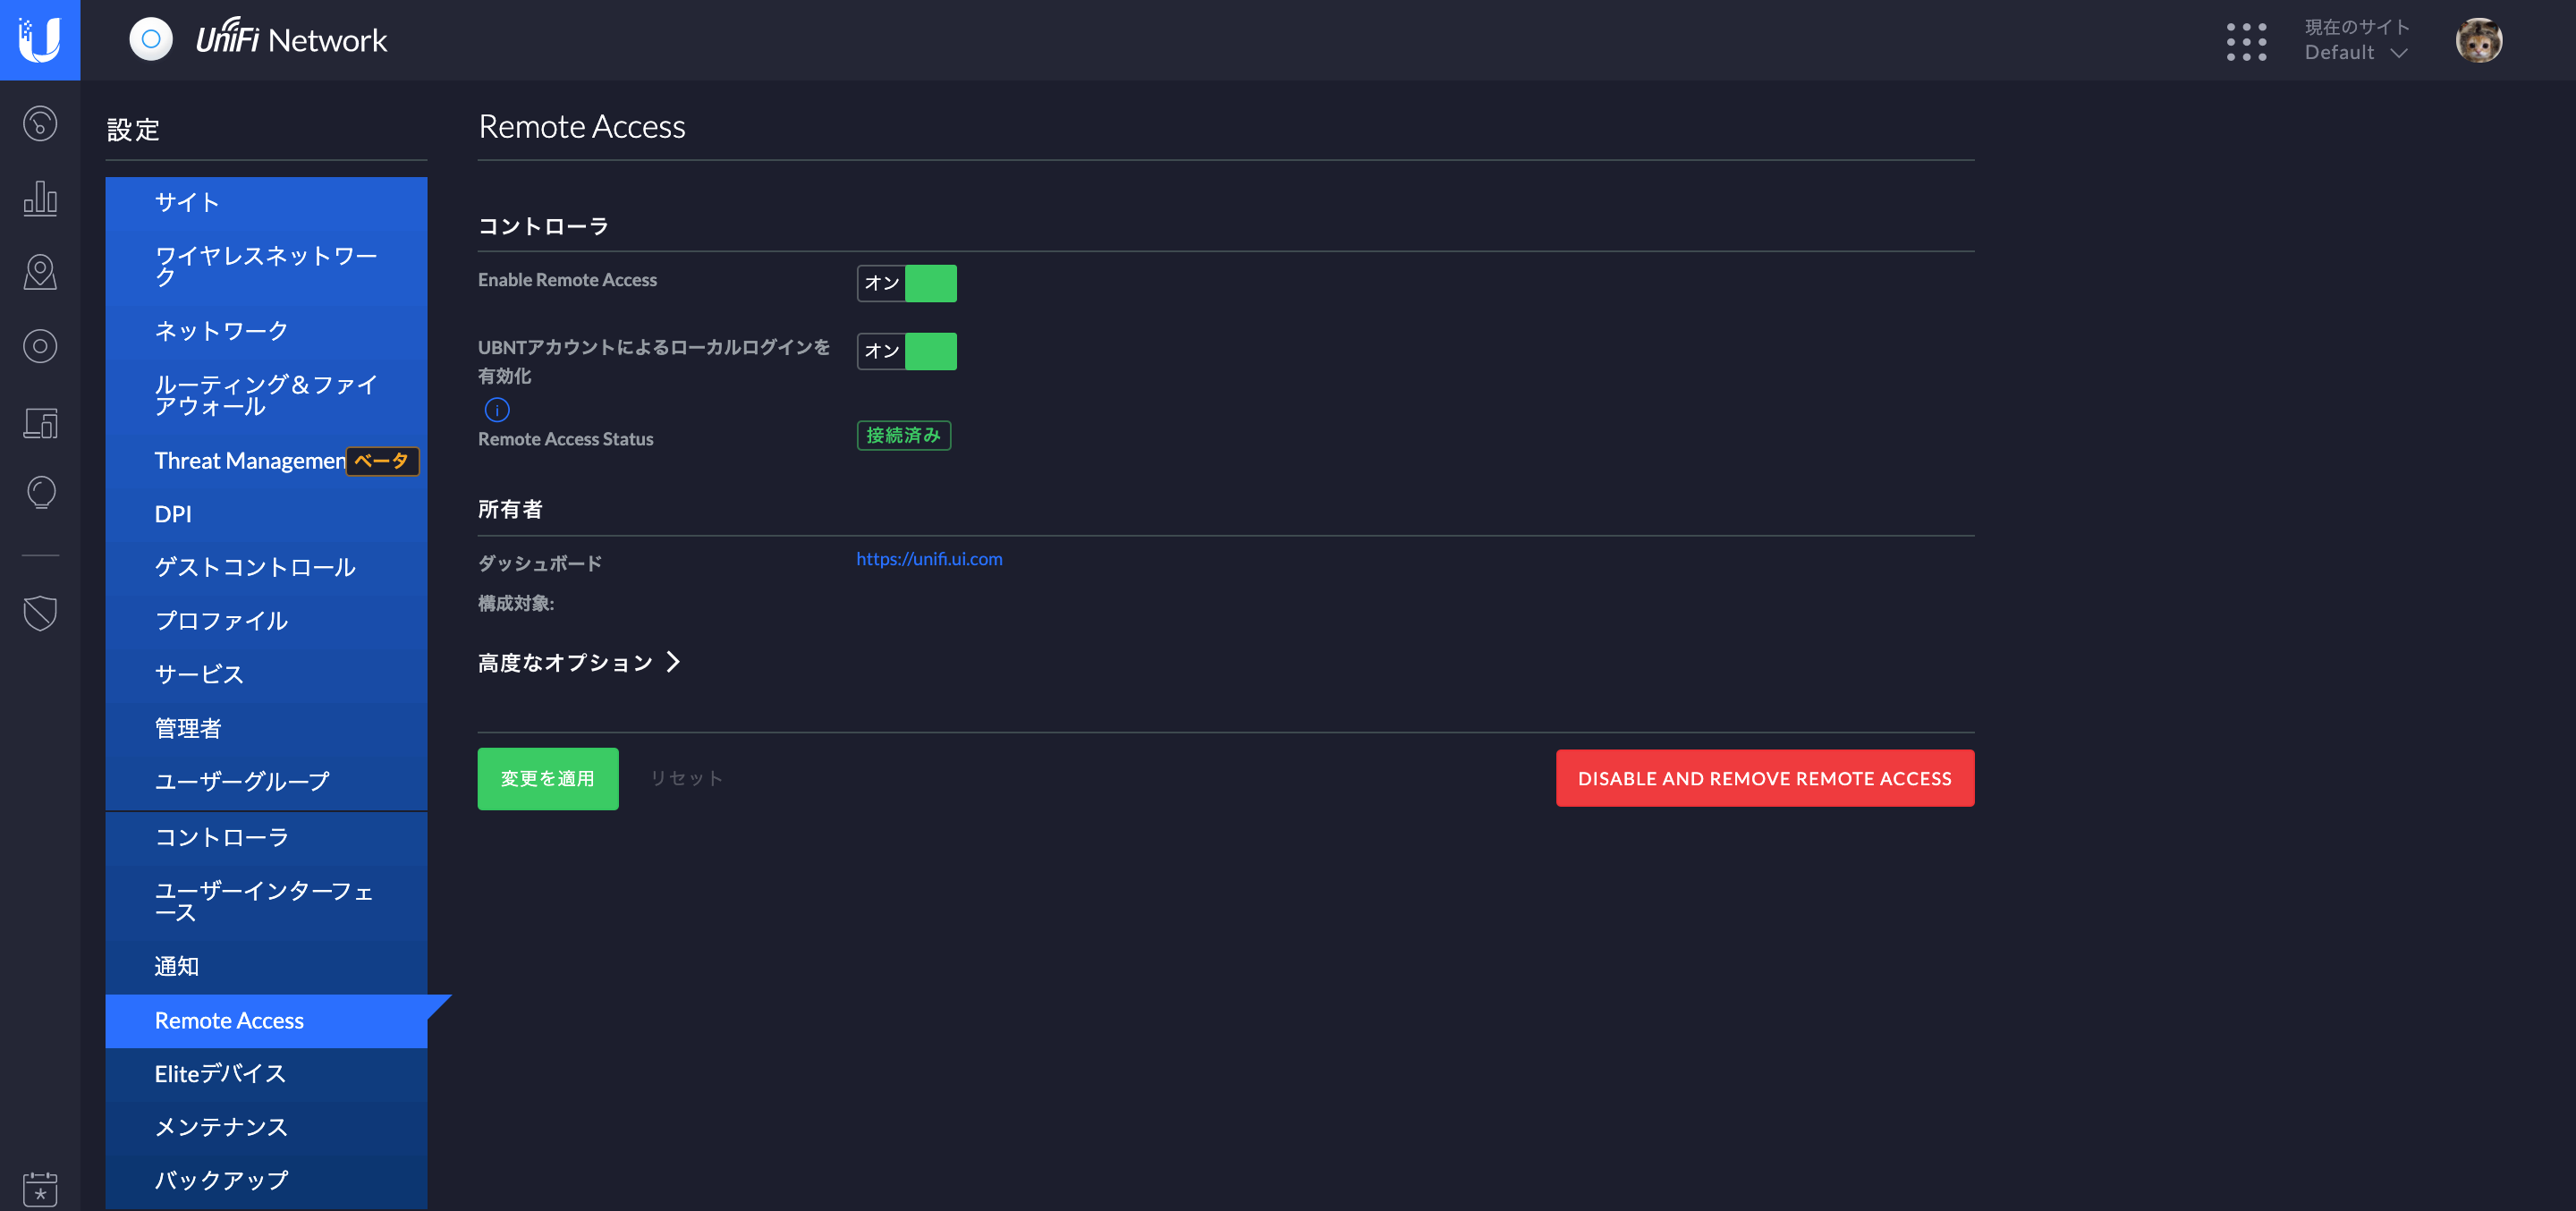Image resolution: width=2576 pixels, height=1211 pixels.
Task: Click the user avatar picture
Action: click(x=2478, y=40)
